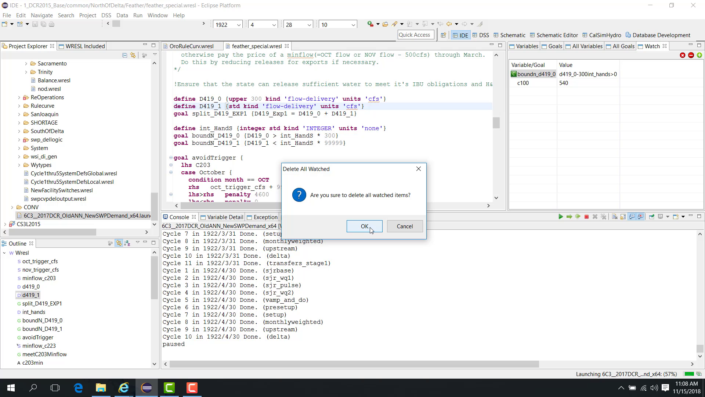
Task: Open the dropdown showing 10
Action: pyautogui.click(x=353, y=25)
